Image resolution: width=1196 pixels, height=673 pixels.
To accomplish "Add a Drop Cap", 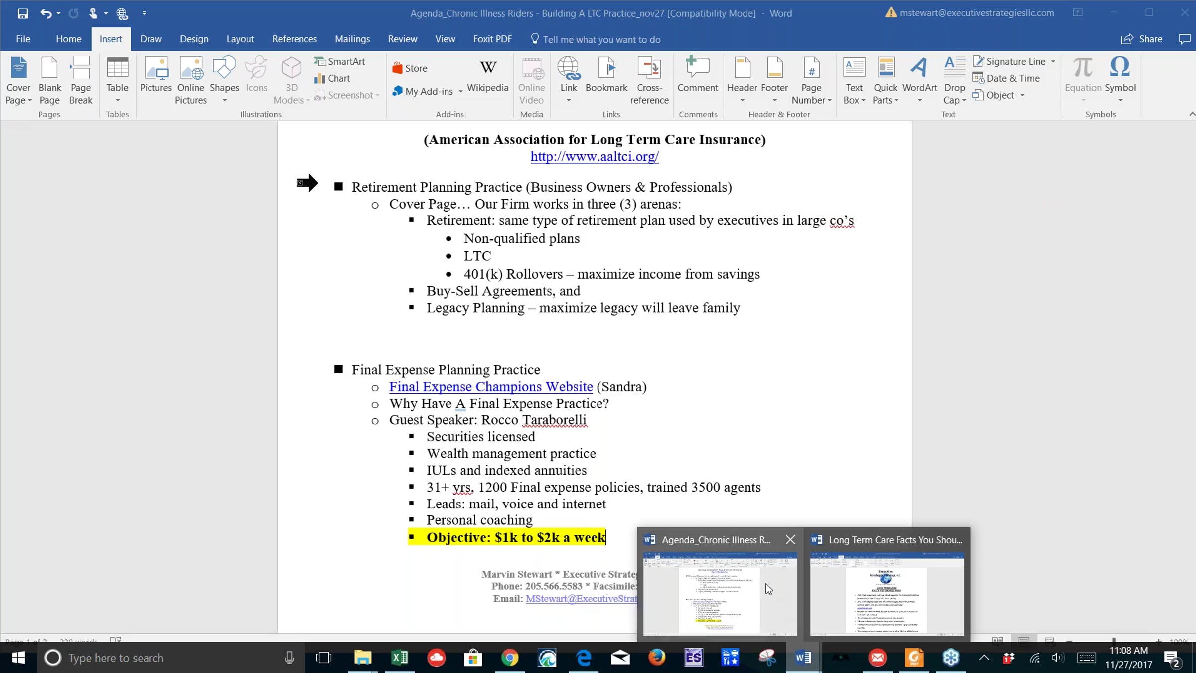I will 954,81.
